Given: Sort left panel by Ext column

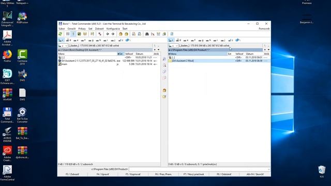Looking at the screenshot, I should [121, 54].
